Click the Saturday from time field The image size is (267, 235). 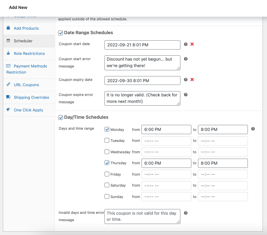pyautogui.click(x=166, y=185)
